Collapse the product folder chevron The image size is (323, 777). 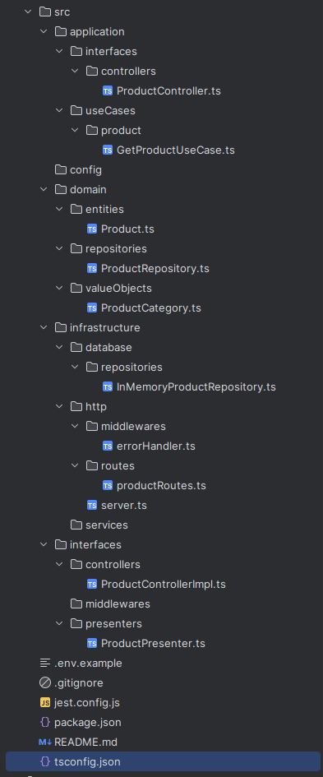coord(76,131)
